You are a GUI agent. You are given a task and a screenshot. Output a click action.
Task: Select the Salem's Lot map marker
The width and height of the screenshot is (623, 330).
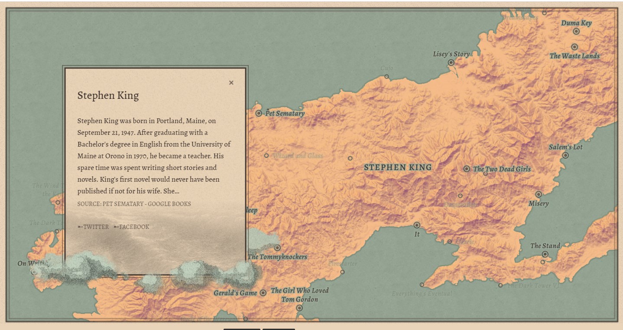point(565,155)
